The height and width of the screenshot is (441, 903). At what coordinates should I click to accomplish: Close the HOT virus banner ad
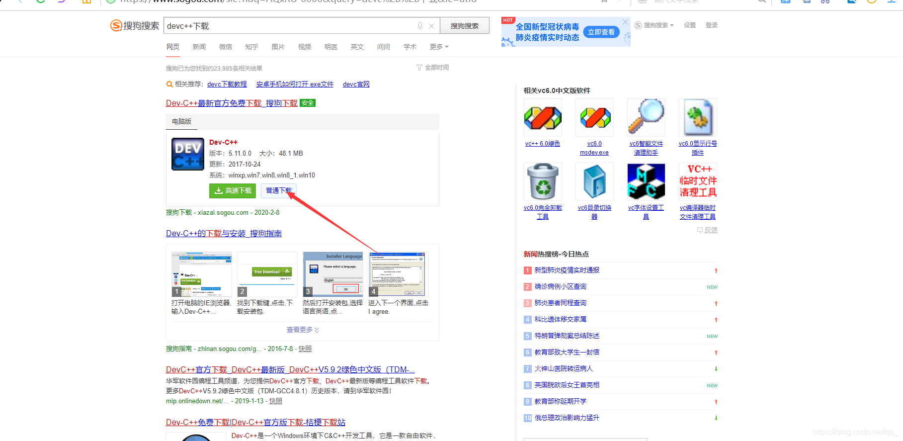pos(625,22)
